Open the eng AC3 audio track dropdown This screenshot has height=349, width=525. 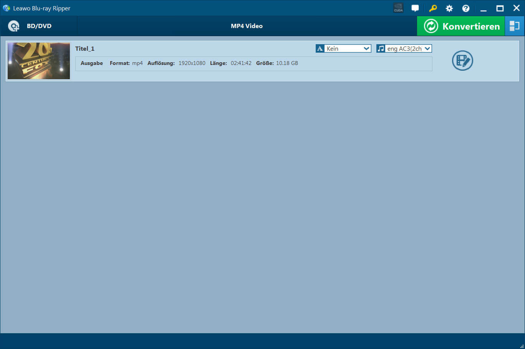pyautogui.click(x=409, y=48)
